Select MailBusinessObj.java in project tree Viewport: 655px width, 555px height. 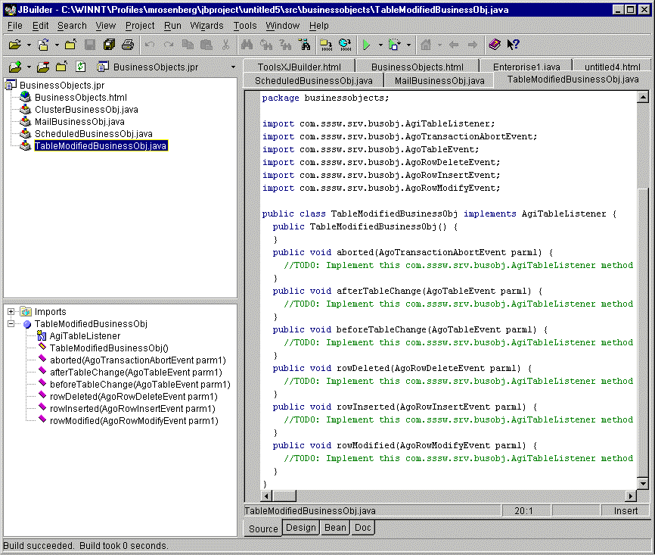(x=79, y=122)
